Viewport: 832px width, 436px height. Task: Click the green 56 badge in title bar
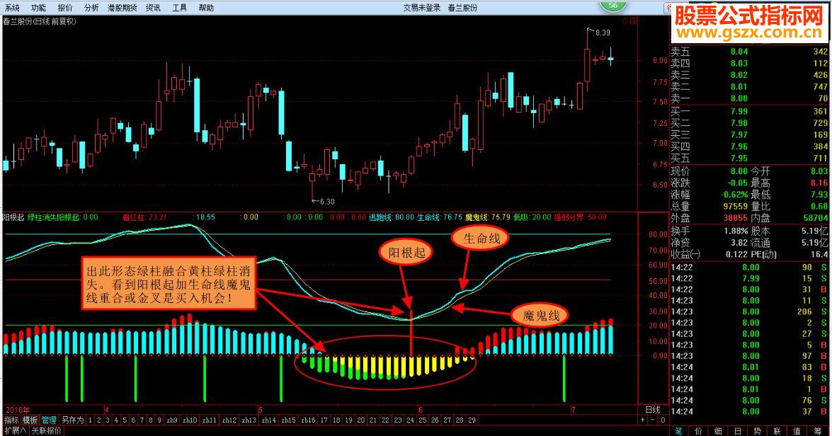click(x=613, y=5)
